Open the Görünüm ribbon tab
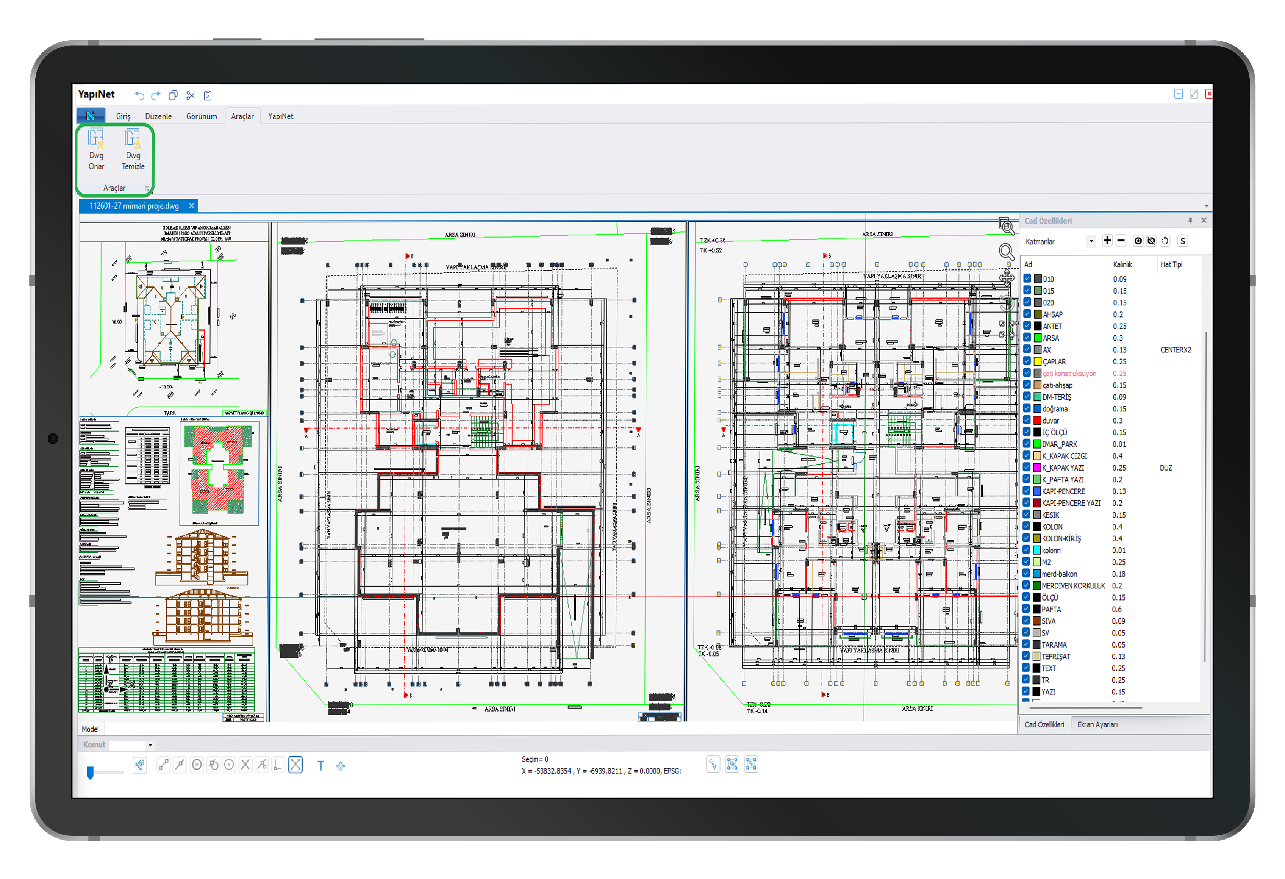The width and height of the screenshot is (1285, 879). (x=201, y=117)
